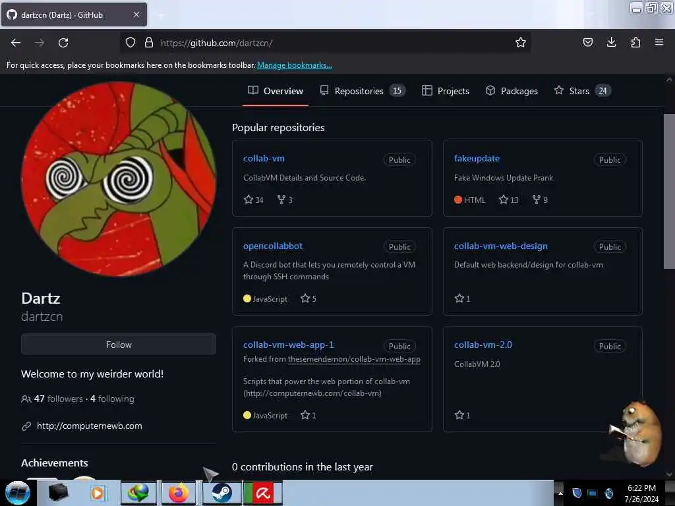Screen dimensions: 675x506
Task: Open the collab-vm-2.0 repository link
Action: 483,345
